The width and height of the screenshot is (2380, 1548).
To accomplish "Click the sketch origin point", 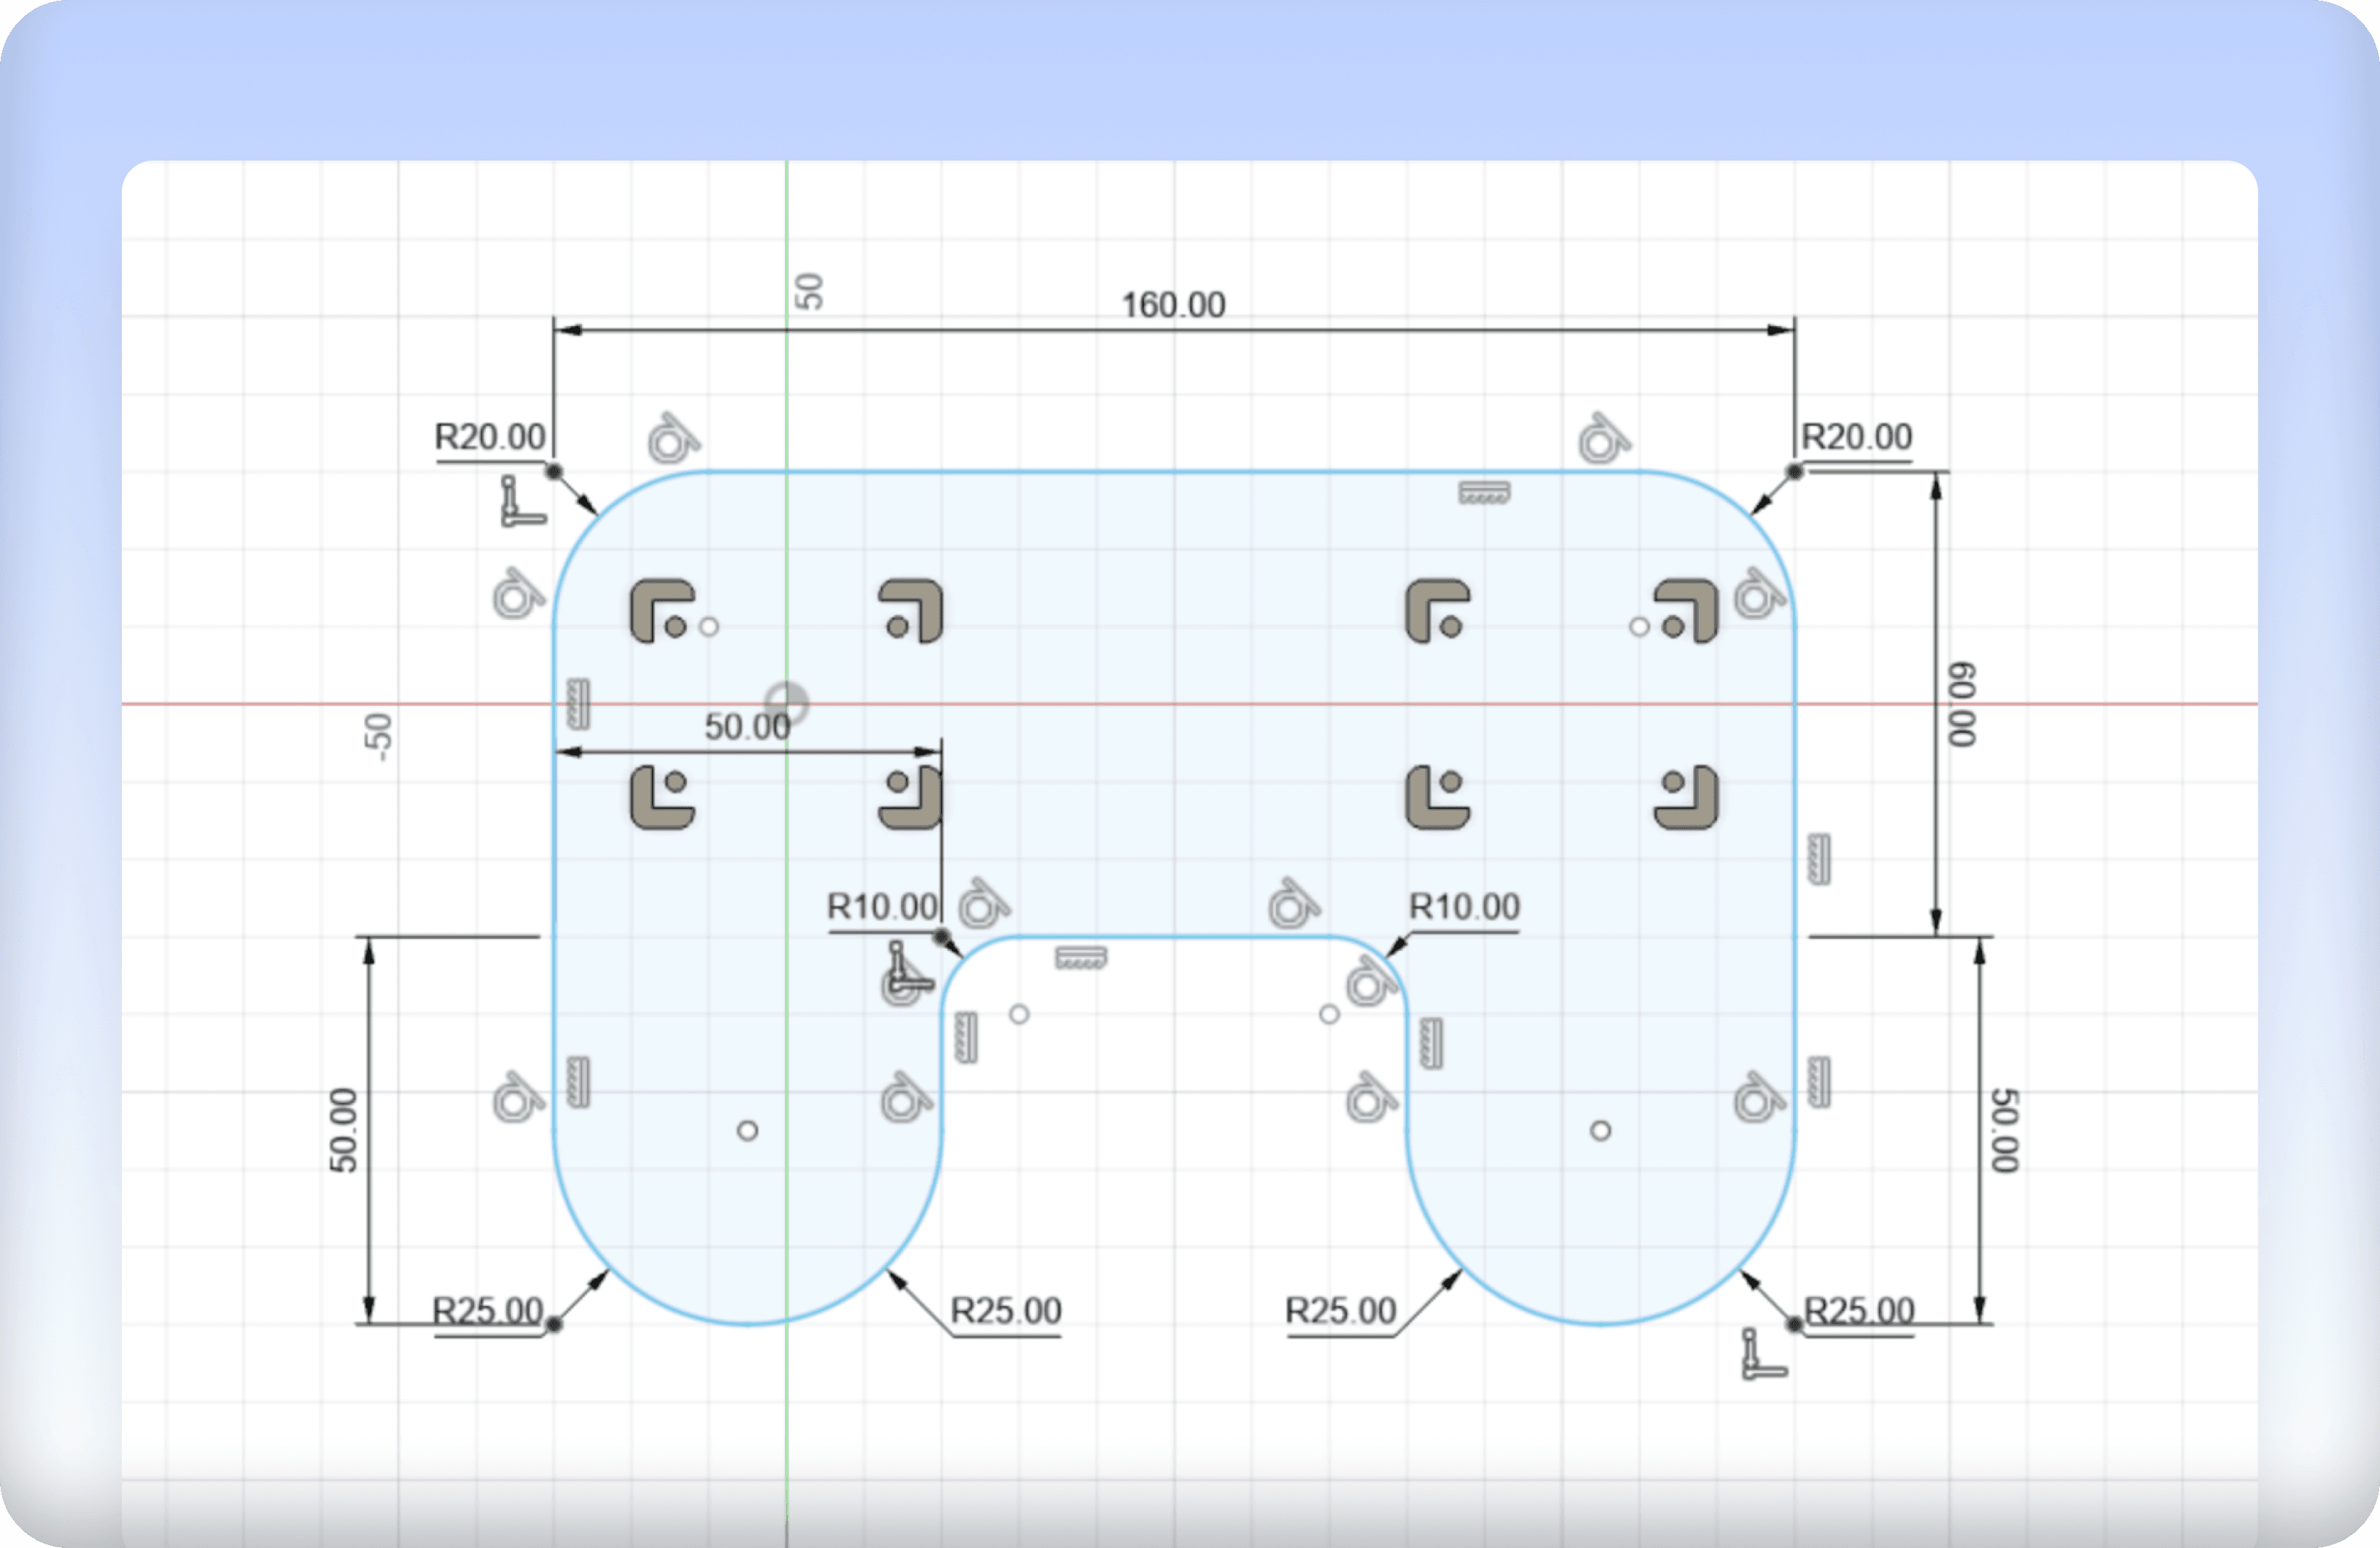I will pyautogui.click(x=786, y=703).
